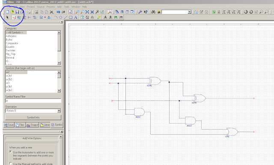This screenshot has width=274, height=165.
Task: Select the 'Decoder' category
Action: tap(10, 50)
